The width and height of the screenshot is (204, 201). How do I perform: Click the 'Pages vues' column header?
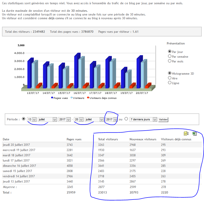[x=74, y=139]
